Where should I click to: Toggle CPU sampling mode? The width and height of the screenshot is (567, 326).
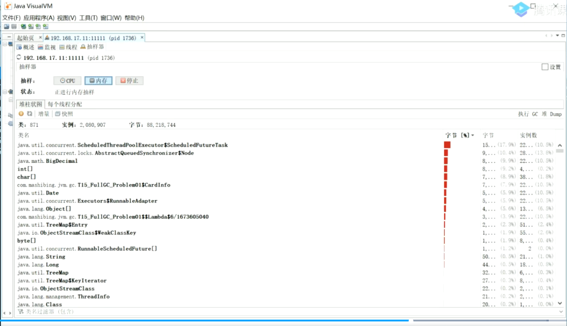pos(67,81)
